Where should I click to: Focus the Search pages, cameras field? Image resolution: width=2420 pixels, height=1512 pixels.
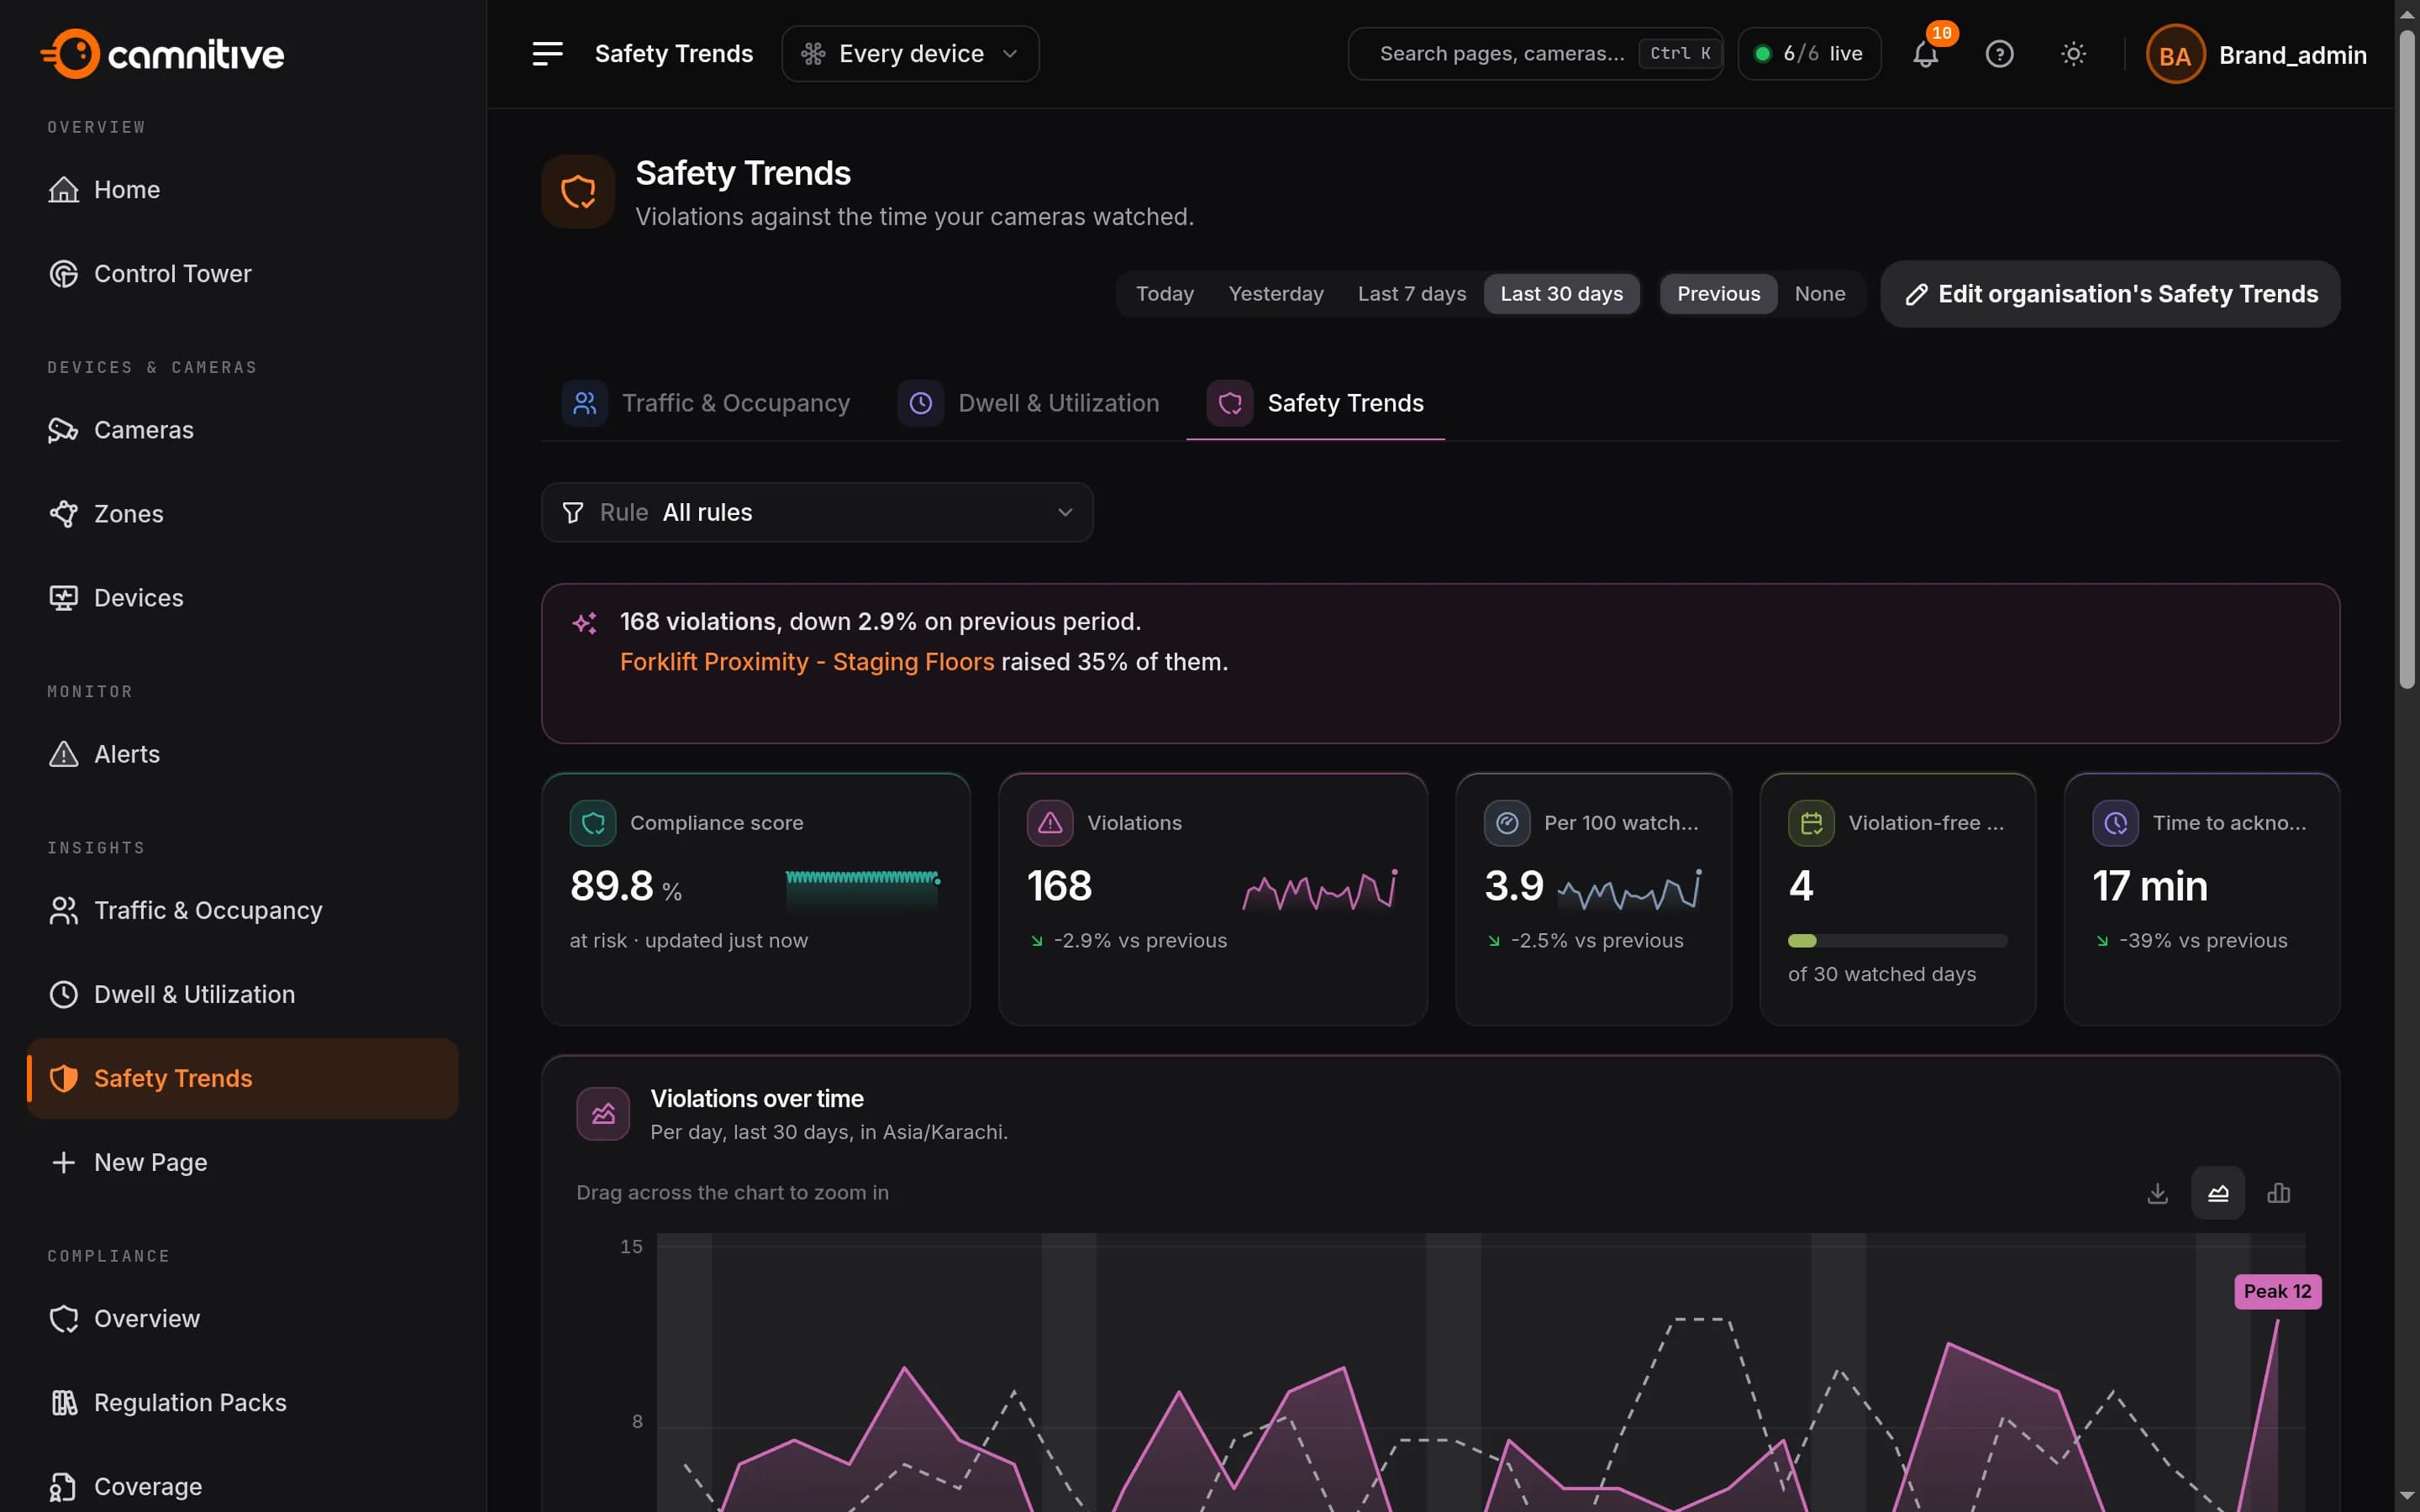coord(1535,54)
